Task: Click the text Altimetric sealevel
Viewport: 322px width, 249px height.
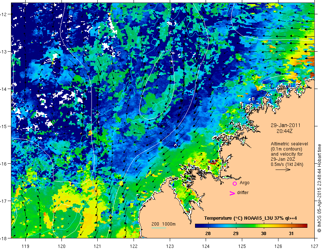Action: point(289,144)
